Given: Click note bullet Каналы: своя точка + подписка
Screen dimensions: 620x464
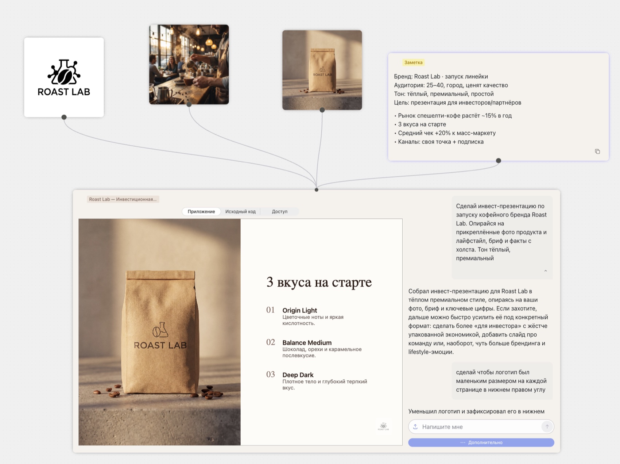Looking at the screenshot, I should click(439, 142).
